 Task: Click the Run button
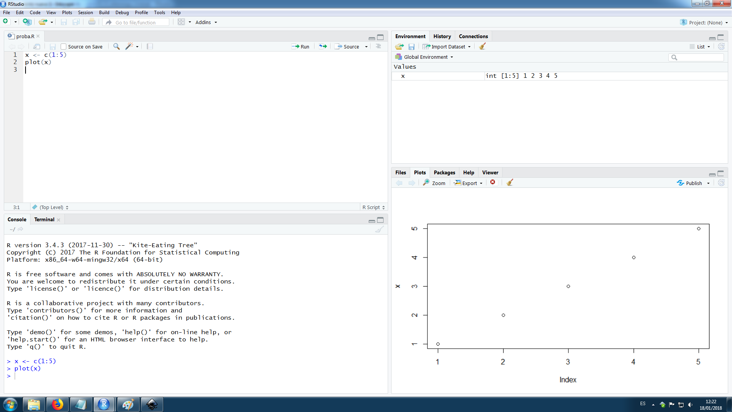point(300,47)
